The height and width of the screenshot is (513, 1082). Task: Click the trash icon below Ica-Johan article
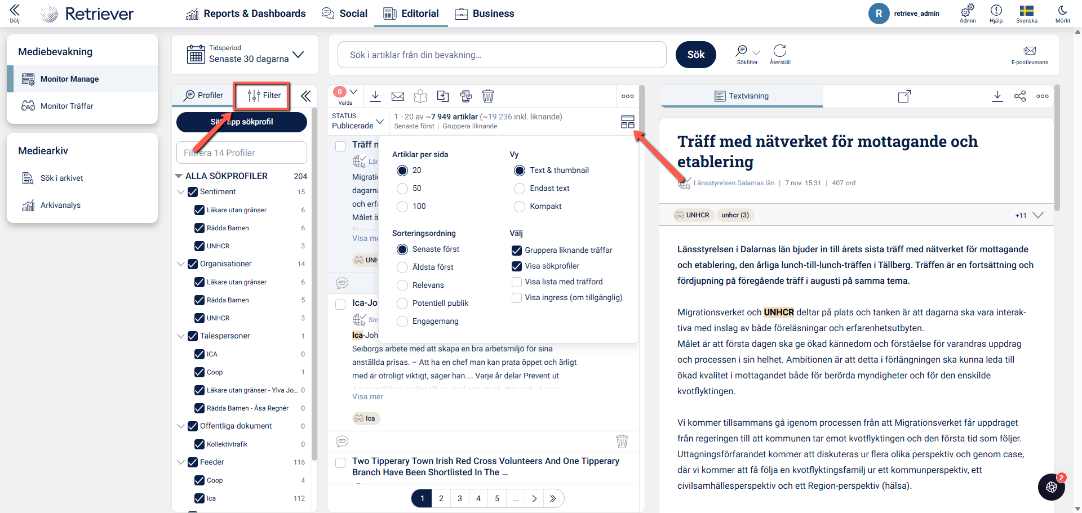point(622,441)
